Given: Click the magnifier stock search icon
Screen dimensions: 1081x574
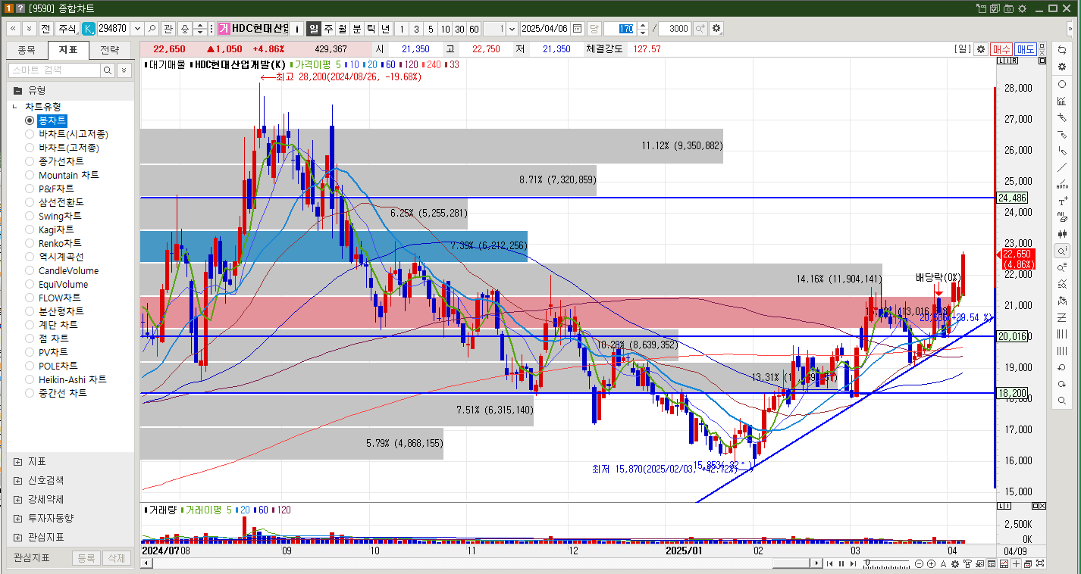Looking at the screenshot, I should click(x=151, y=29).
